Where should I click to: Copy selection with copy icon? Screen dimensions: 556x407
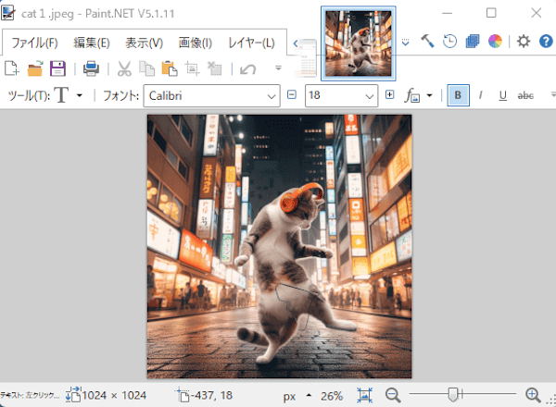(x=146, y=68)
